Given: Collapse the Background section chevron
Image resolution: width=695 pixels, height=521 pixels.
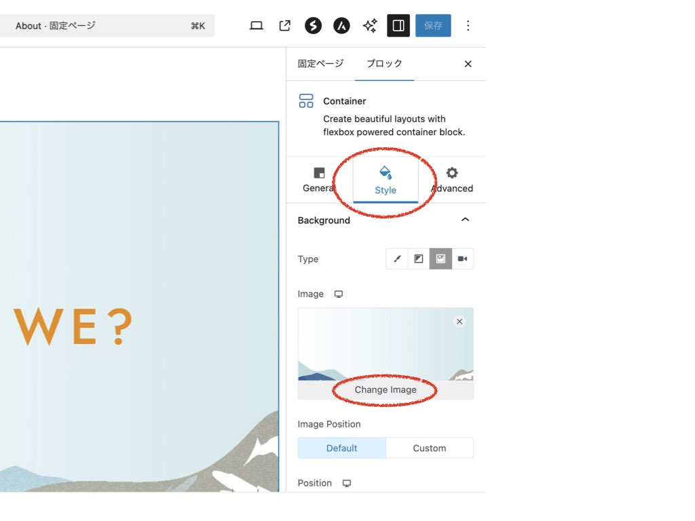Looking at the screenshot, I should pyautogui.click(x=465, y=220).
